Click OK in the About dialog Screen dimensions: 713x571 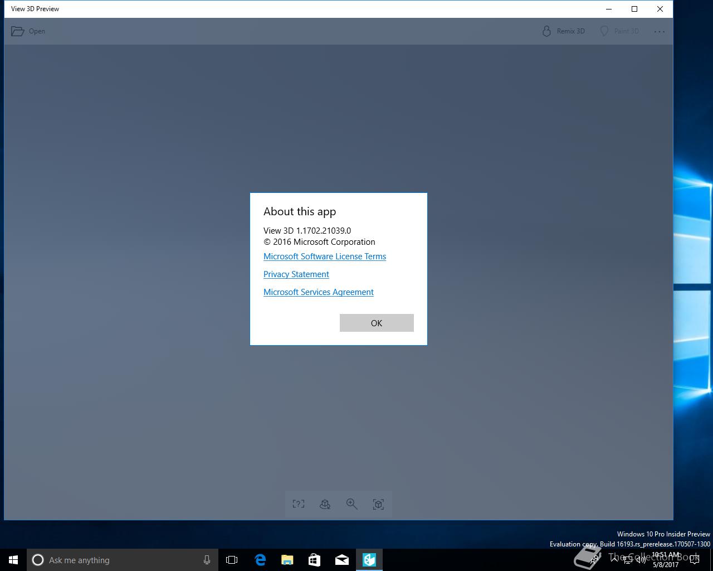[377, 323]
